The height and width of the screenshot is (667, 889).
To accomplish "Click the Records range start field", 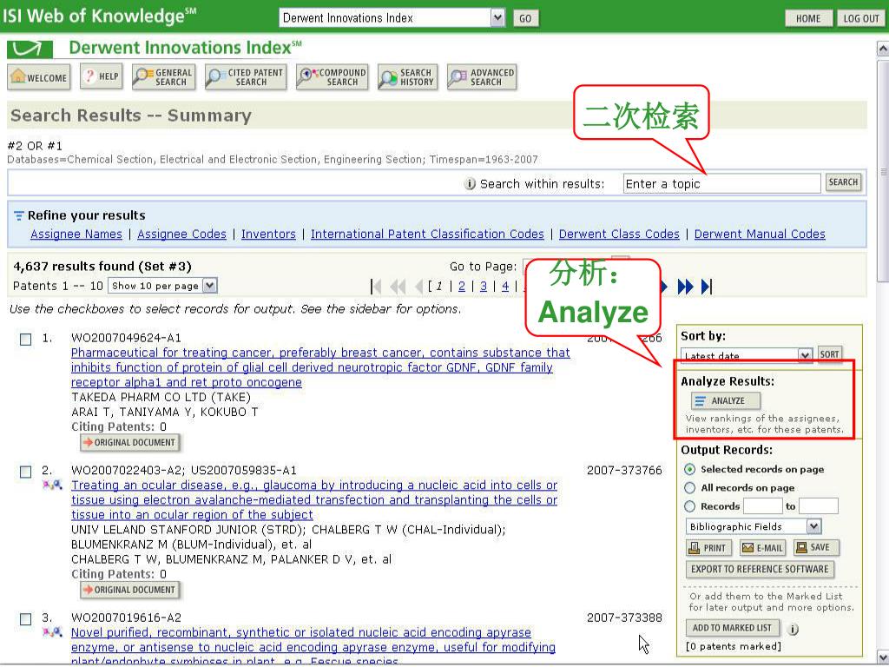I will (x=762, y=506).
